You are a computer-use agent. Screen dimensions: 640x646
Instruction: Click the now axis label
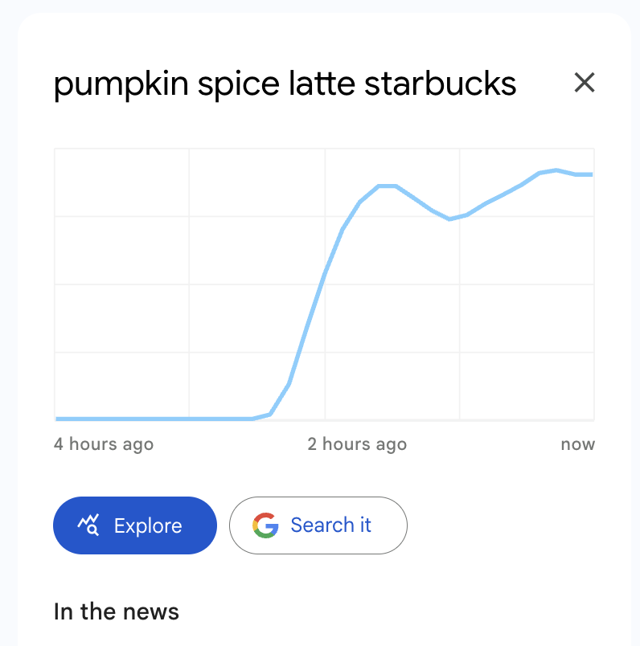(x=578, y=444)
